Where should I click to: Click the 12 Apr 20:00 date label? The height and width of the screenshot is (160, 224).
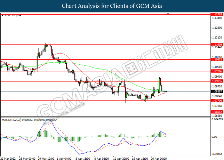point(121,159)
